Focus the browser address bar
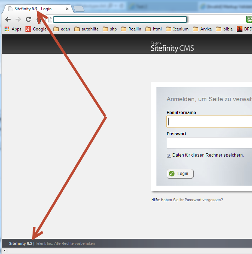 point(120,19)
